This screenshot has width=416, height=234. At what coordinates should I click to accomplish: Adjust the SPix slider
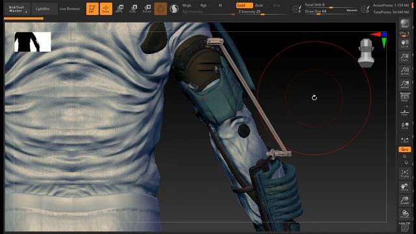tap(404, 34)
